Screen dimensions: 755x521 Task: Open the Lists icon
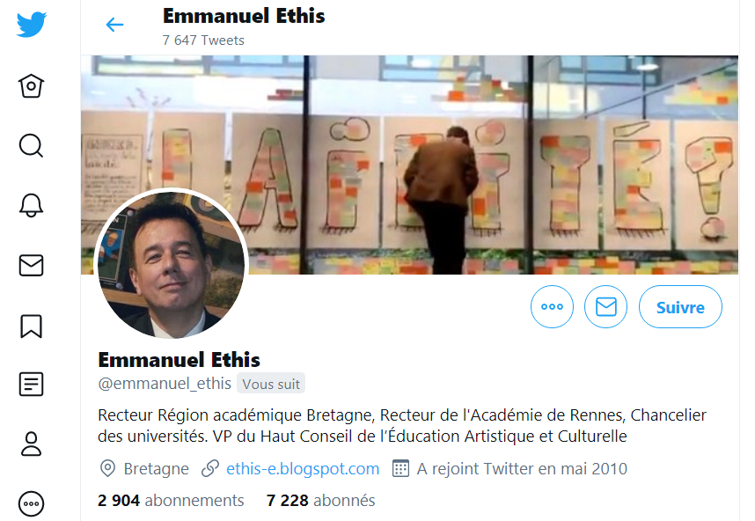pyautogui.click(x=32, y=385)
